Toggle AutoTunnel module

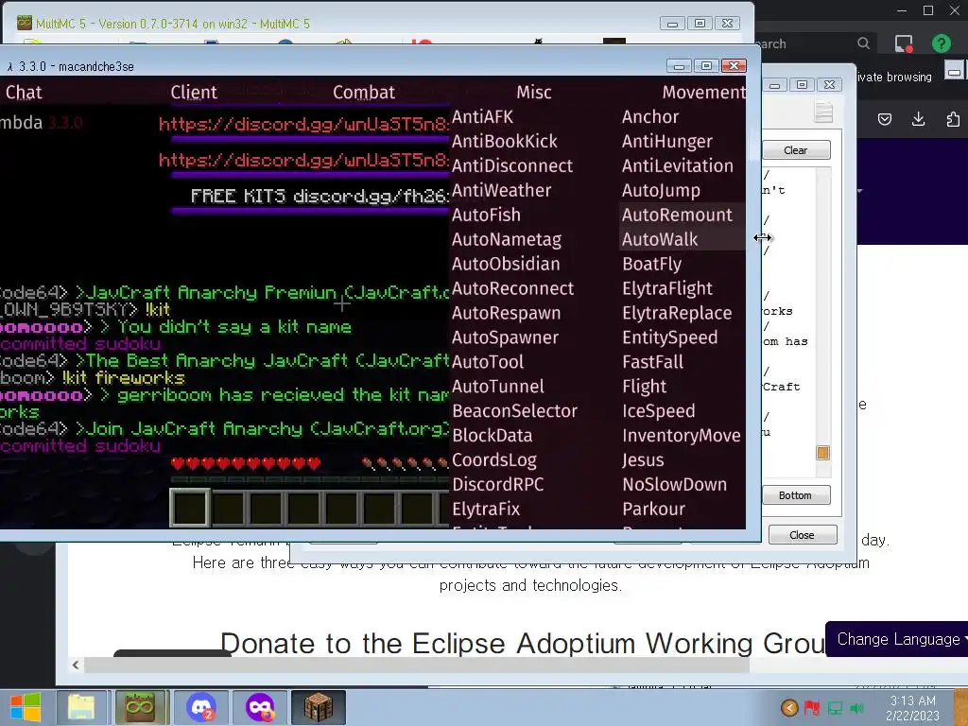coord(497,387)
